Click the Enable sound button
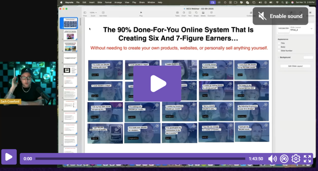 pyautogui.click(x=280, y=16)
